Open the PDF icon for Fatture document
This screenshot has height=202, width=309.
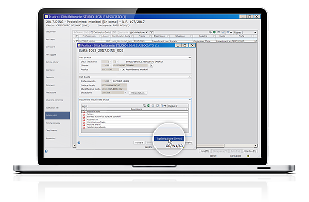coord(84,114)
